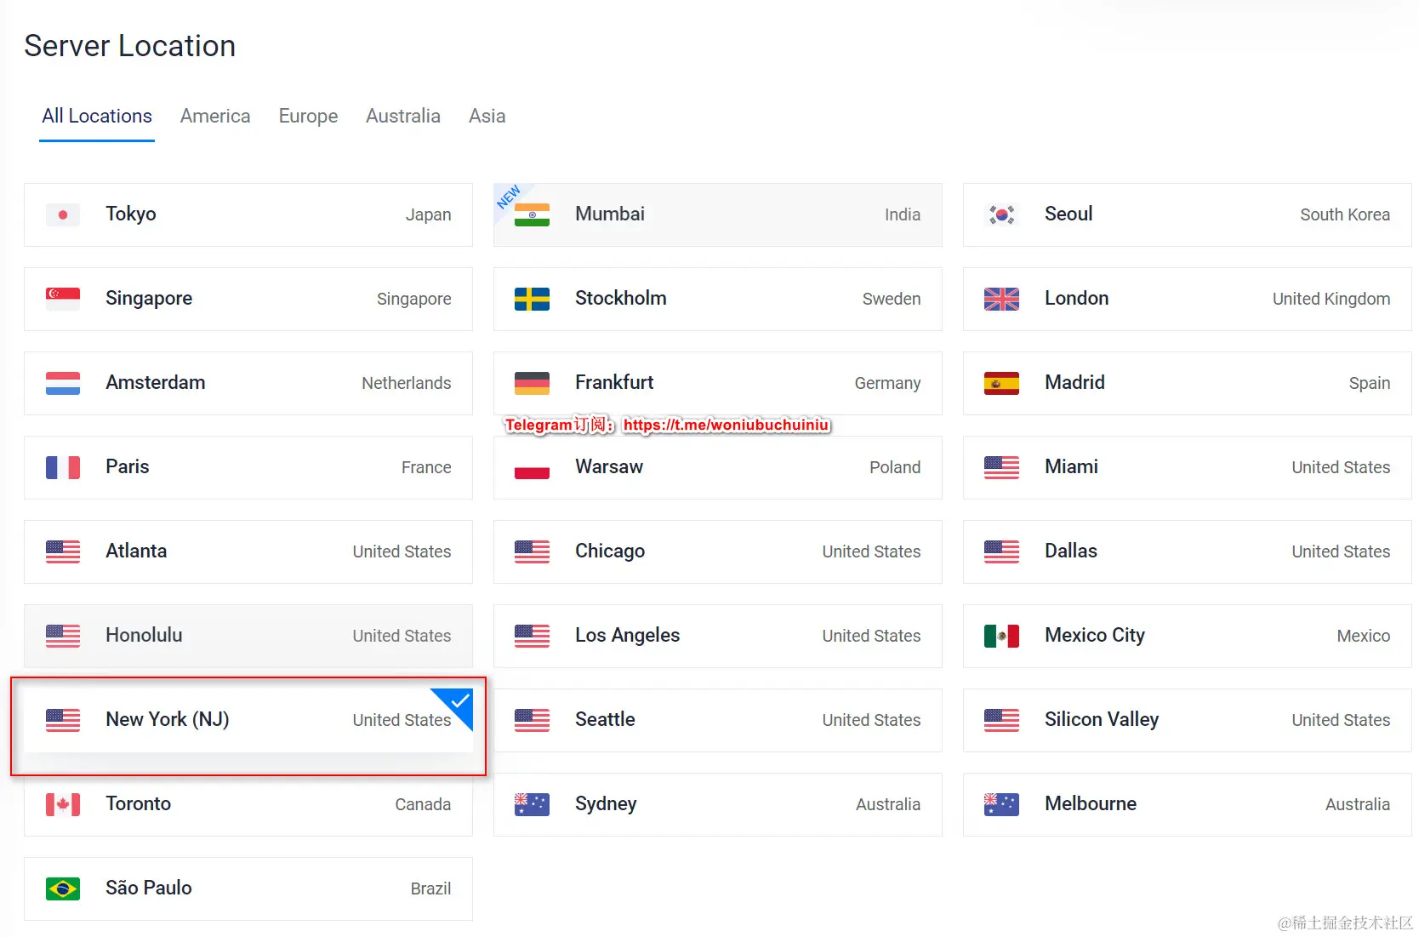Click the Netherlands country label
This screenshot has height=937, width=1419.
(x=407, y=383)
